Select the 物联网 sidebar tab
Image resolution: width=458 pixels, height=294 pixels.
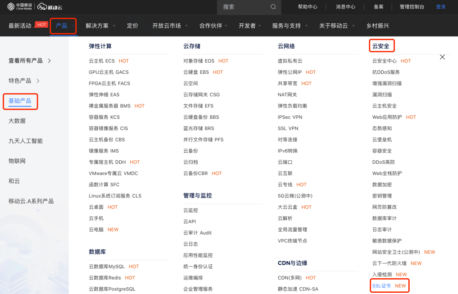click(17, 161)
